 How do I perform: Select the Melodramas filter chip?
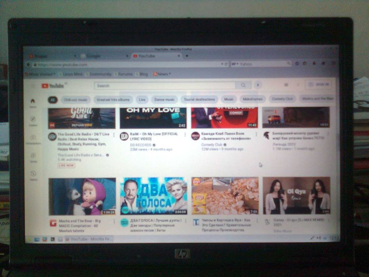point(252,99)
